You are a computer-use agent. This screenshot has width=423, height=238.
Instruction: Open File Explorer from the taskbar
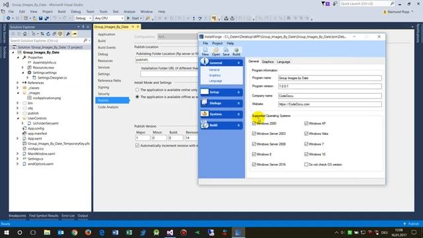pos(47,232)
